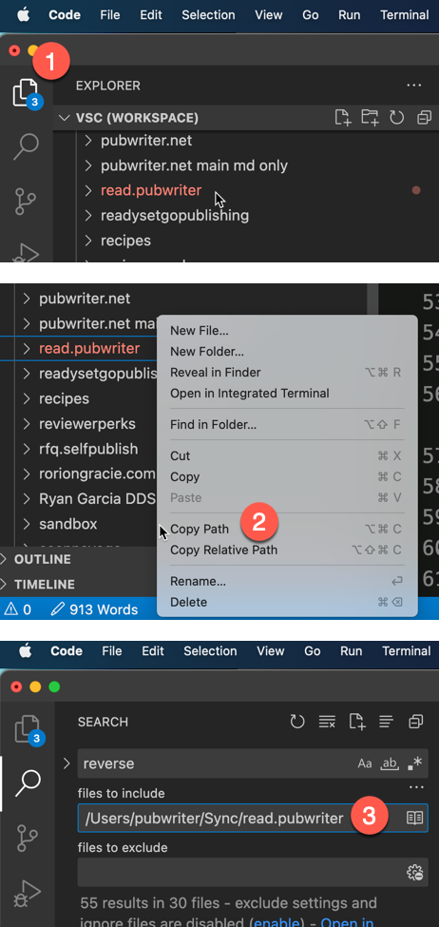Image resolution: width=439 pixels, height=927 pixels.
Task: Toggle Match Whole Word in the search box
Action: tap(390, 763)
